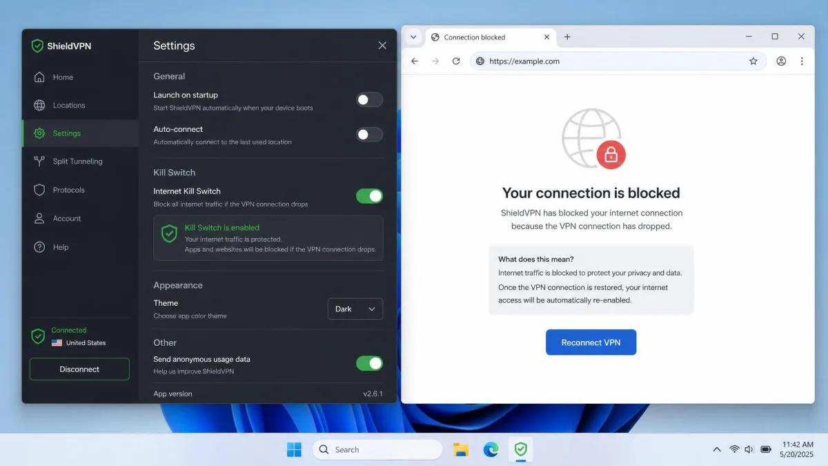The width and height of the screenshot is (828, 466).
Task: Open the clock showing 11:42 AM
Action: pyautogui.click(x=798, y=449)
